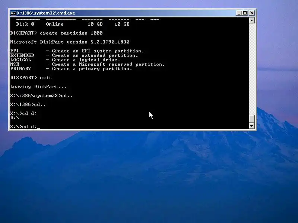This screenshot has width=298, height=223.
Task: Click 'Microsoft DiskPart version 5.2.3790.1830' text
Action: (70, 42)
